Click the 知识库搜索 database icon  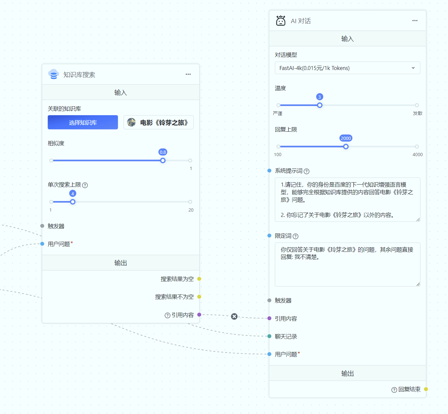[53, 74]
